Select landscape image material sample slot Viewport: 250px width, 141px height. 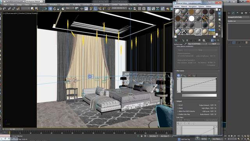click(212, 32)
